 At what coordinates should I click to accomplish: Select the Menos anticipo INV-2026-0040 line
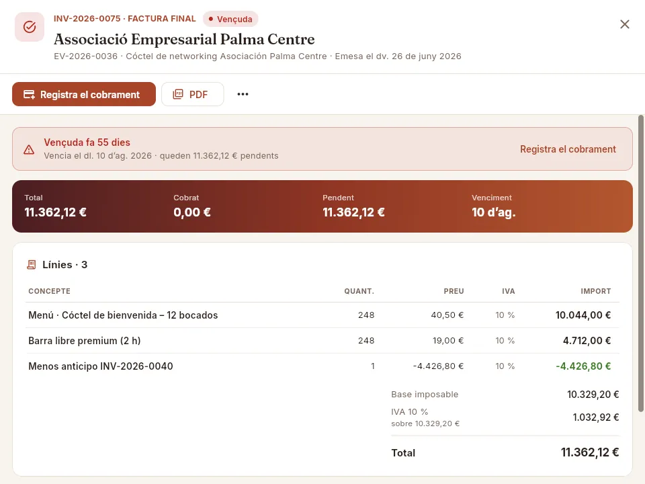322,366
